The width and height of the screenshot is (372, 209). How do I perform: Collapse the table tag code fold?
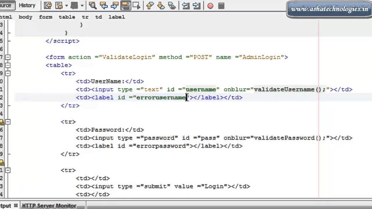pyautogui.click(x=8, y=65)
